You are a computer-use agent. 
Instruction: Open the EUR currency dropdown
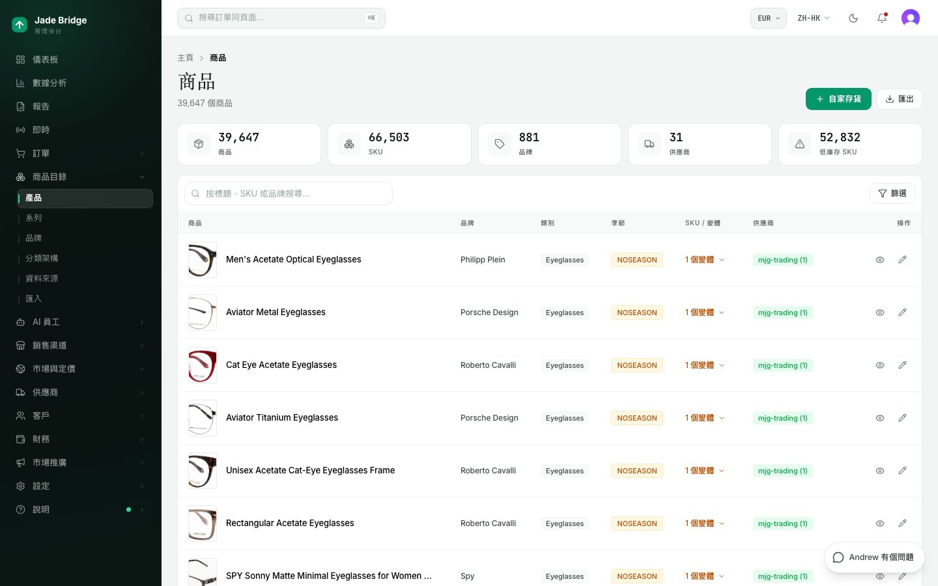[x=769, y=18]
